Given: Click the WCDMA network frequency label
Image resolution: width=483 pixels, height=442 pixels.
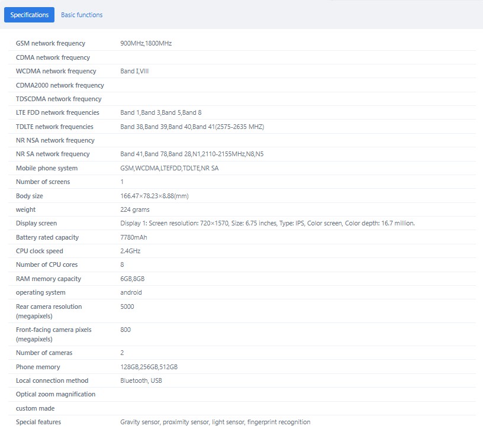Looking at the screenshot, I should [56, 71].
